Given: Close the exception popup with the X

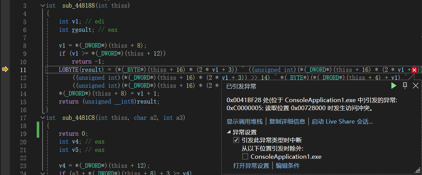Looking at the screenshot, I should (416, 86).
